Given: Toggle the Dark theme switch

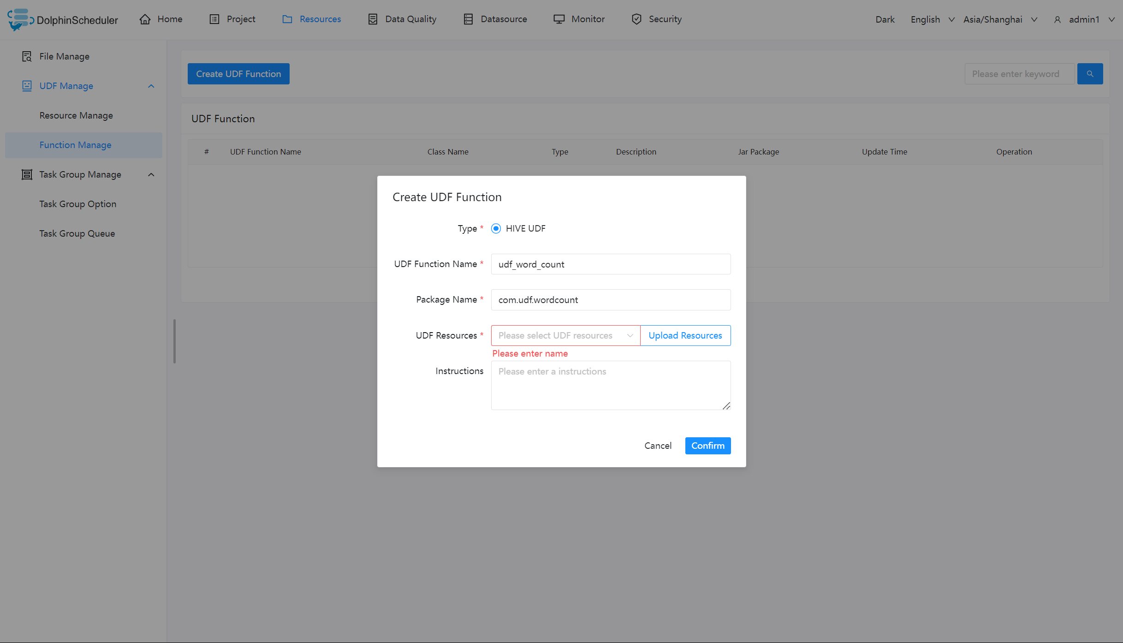Looking at the screenshot, I should click(885, 19).
